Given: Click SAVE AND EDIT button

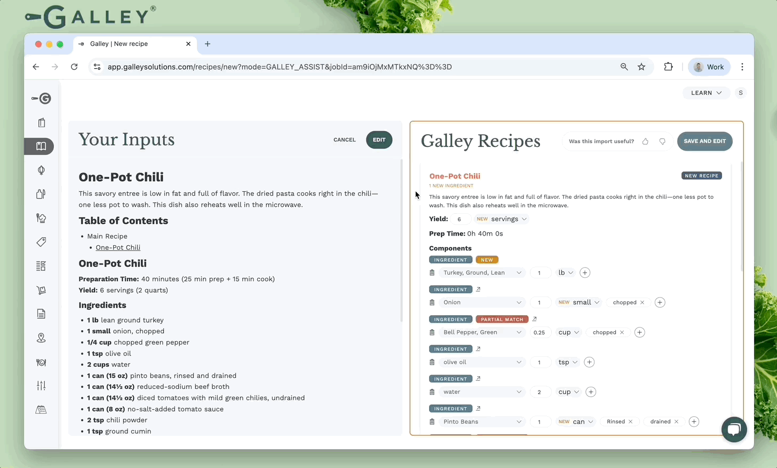Looking at the screenshot, I should pyautogui.click(x=704, y=142).
